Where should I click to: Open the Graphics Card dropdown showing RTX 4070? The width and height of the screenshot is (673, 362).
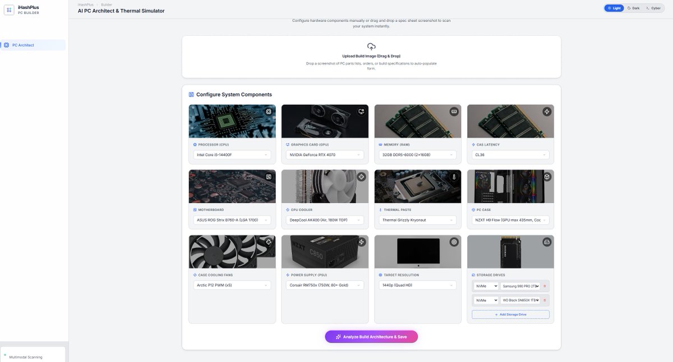(x=325, y=155)
